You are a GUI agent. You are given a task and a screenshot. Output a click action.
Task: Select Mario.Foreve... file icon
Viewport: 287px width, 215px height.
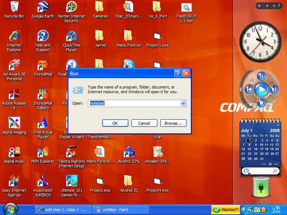tap(100, 155)
